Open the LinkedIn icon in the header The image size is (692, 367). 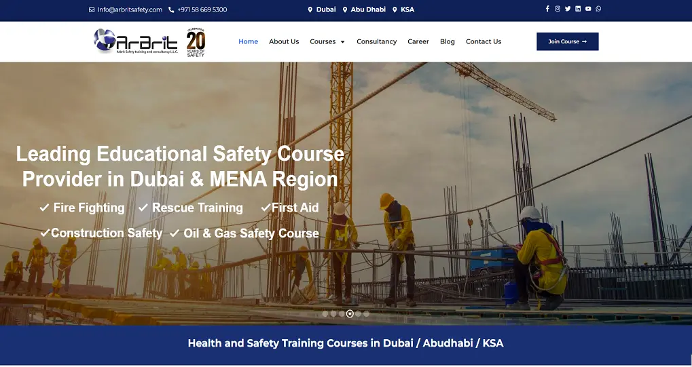pos(578,9)
